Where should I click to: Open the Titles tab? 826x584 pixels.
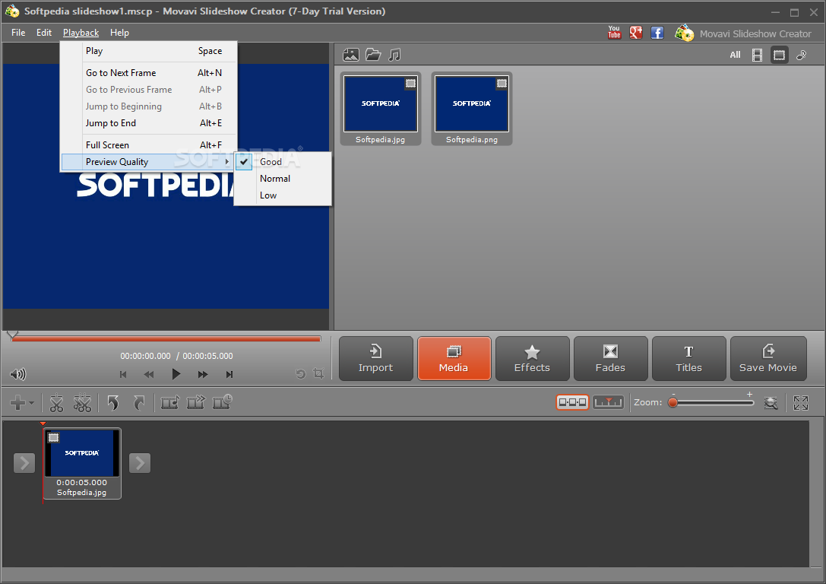tap(689, 359)
